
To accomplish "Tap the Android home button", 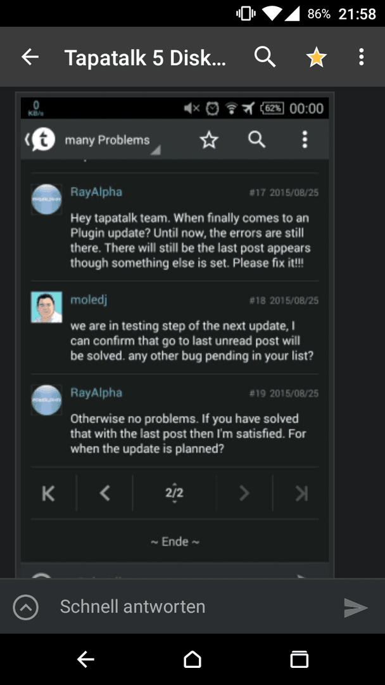I will [x=192, y=660].
